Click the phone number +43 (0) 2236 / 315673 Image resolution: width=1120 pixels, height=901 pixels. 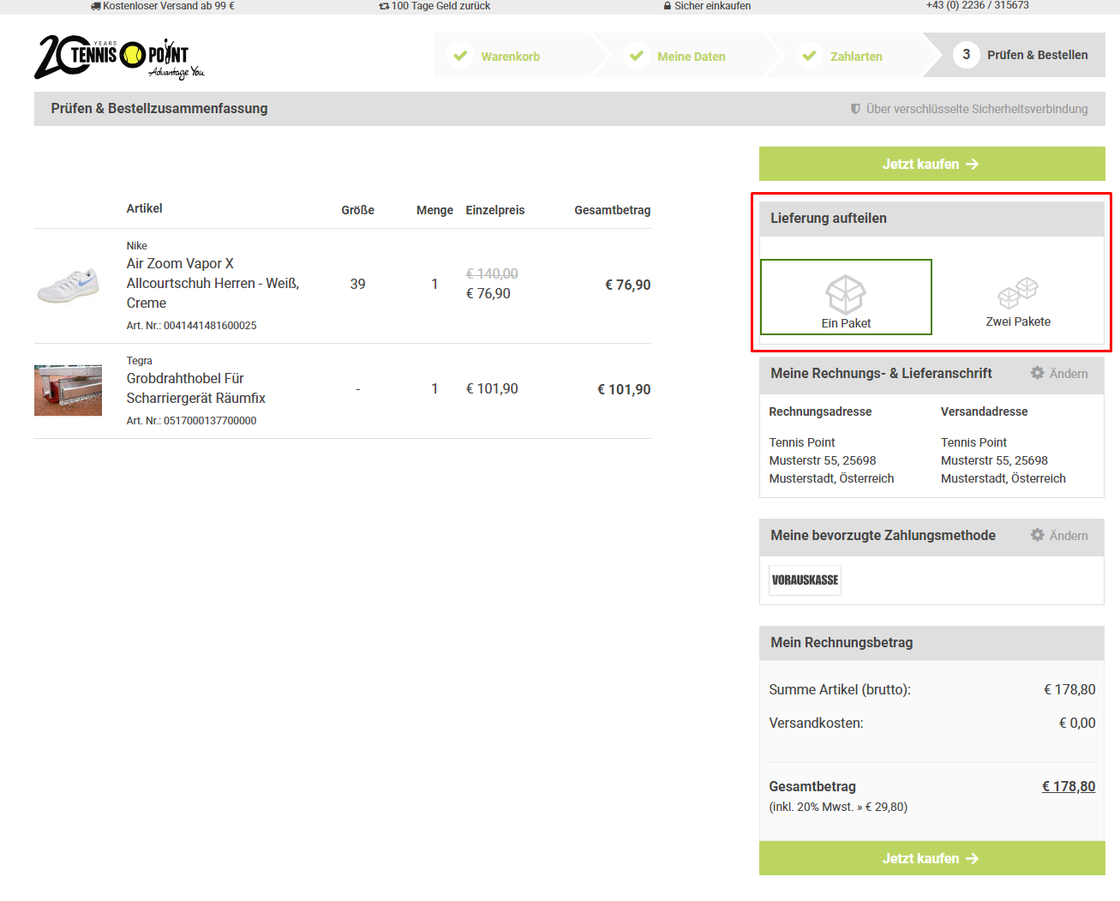tap(977, 5)
